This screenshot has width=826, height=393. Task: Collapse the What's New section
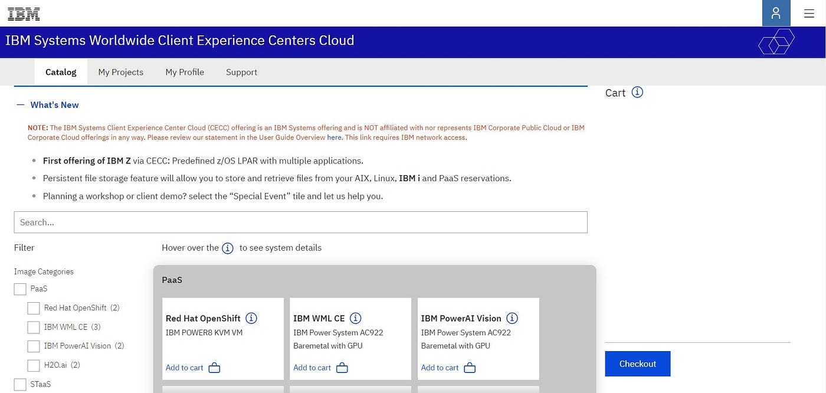tap(48, 104)
